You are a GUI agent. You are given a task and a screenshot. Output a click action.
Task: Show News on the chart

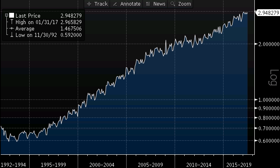pyautogui.click(x=155, y=4)
